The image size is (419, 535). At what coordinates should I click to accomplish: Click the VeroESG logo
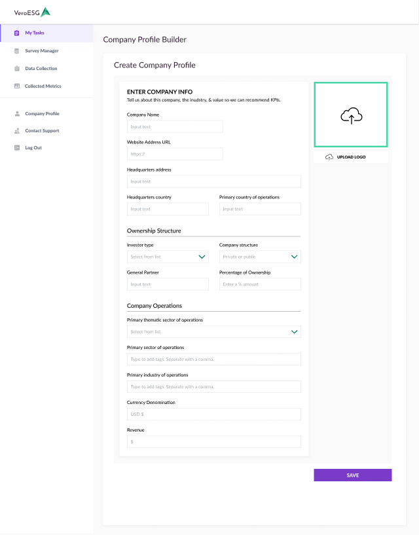32,12
